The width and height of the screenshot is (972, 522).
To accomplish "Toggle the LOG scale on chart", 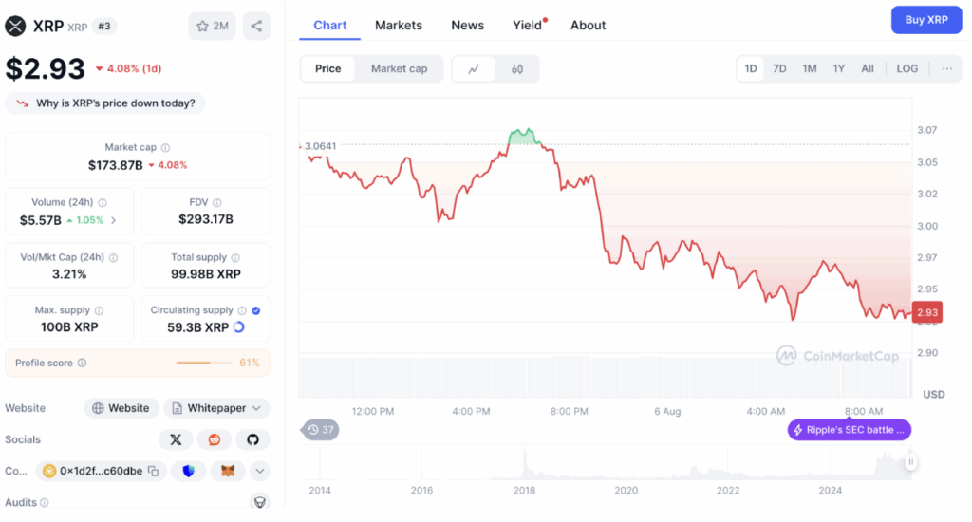I will tap(907, 68).
